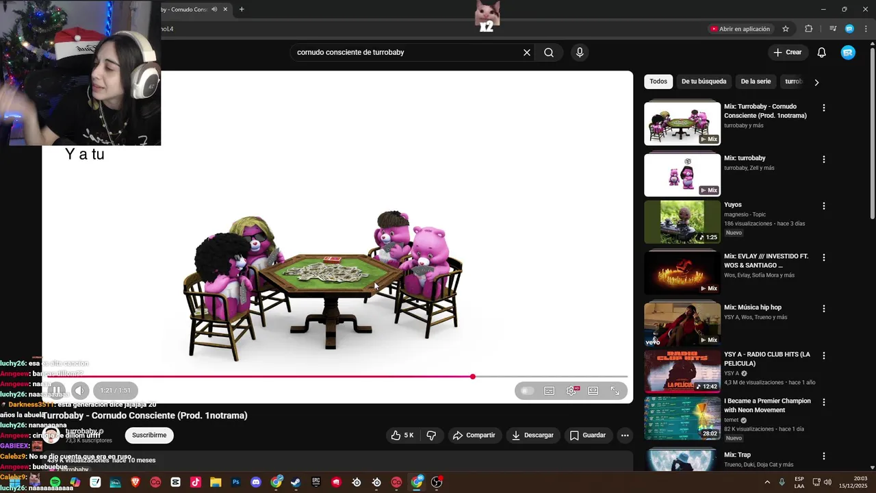The image size is (876, 493).
Task: Play the Yuyos video thumbnail
Action: (x=682, y=222)
